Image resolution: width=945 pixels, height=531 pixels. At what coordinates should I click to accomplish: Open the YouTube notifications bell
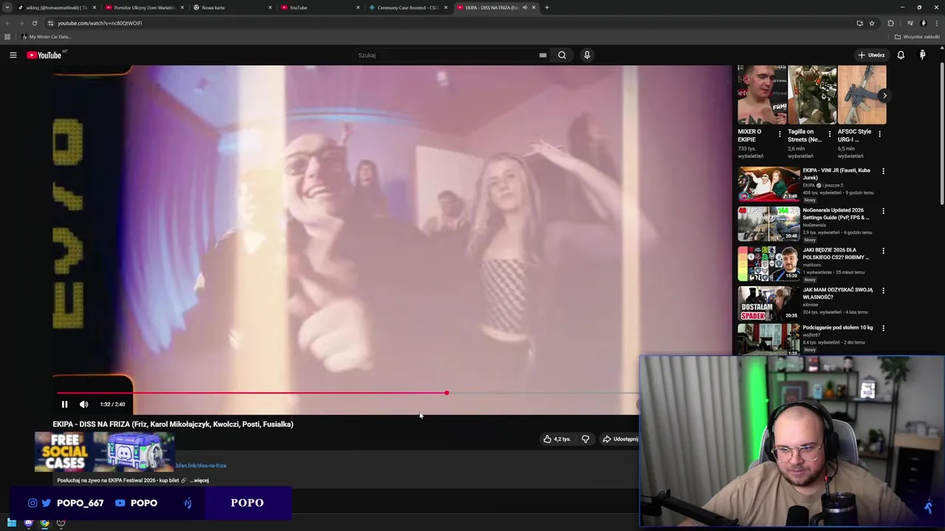[901, 55]
